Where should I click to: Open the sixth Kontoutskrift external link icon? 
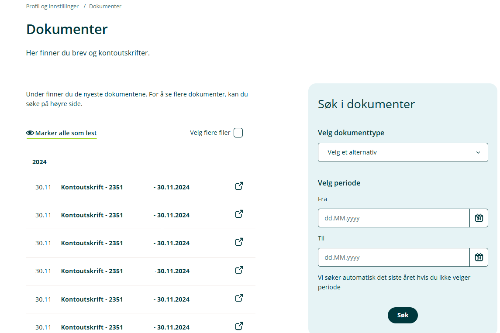click(x=239, y=326)
